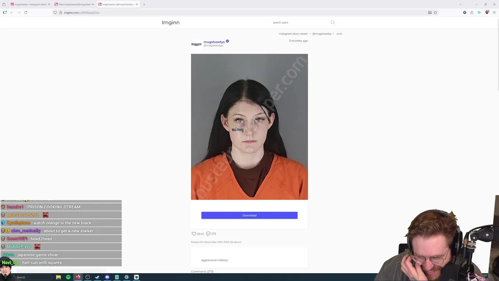This screenshot has height=281, width=499.
Task: Open the '@mugshawtys' breadcrumb link
Action: tap(322, 34)
